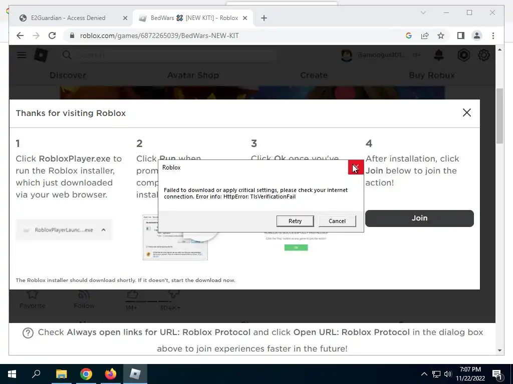Bookmark this page with the star

441,35
